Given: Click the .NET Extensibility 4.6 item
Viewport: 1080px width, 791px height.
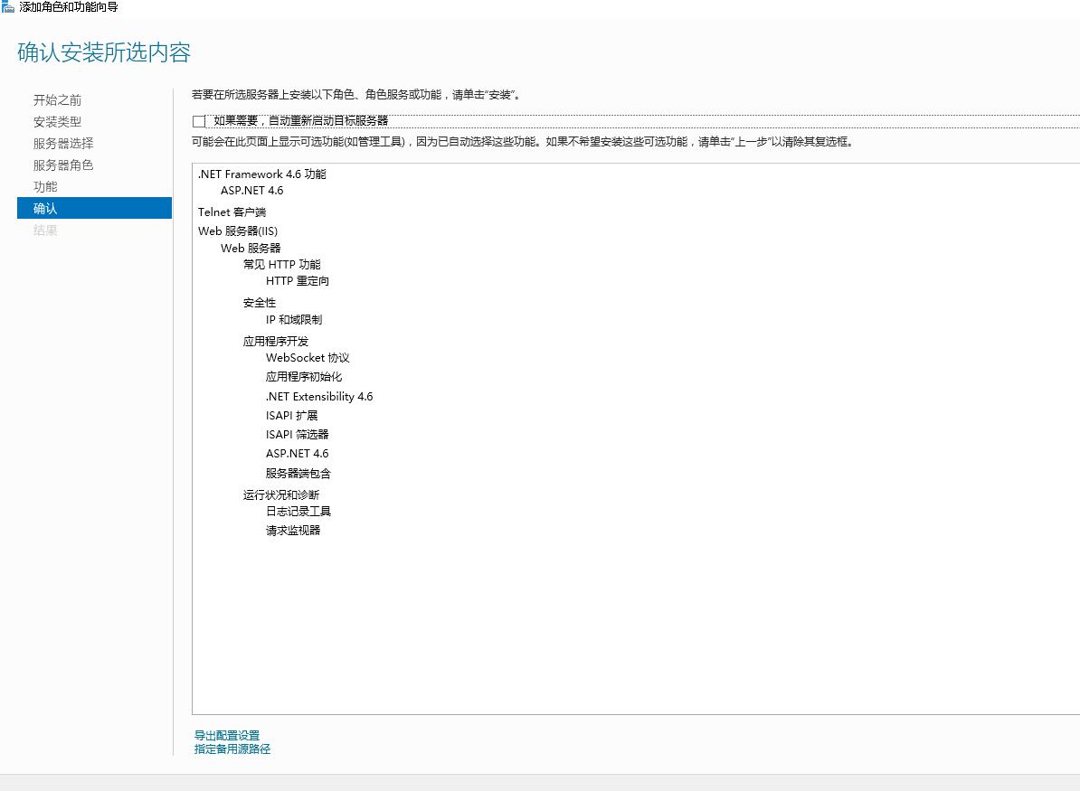Looking at the screenshot, I should click(x=319, y=397).
